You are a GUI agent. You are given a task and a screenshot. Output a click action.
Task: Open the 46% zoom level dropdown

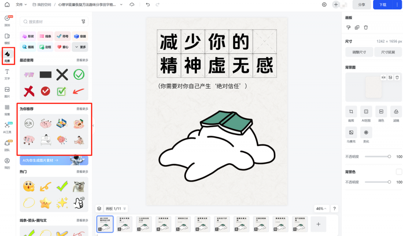pyautogui.click(x=321, y=209)
